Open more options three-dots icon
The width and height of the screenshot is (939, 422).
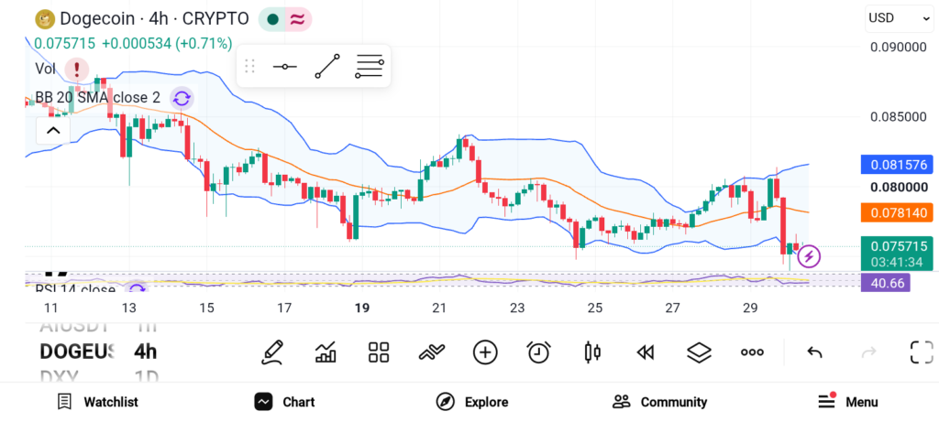click(x=752, y=352)
